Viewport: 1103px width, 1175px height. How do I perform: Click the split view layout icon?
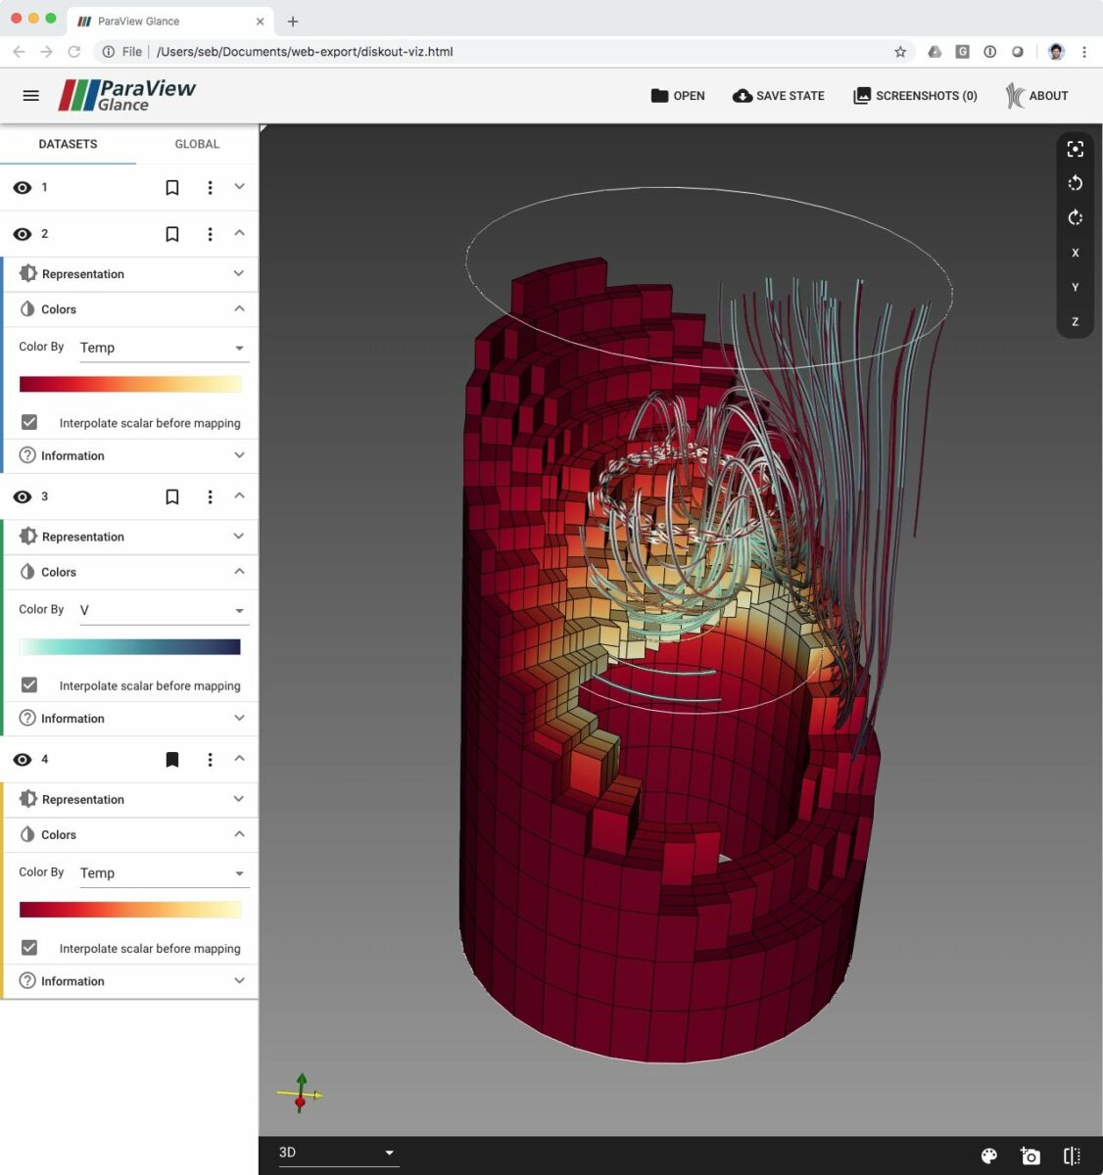(1072, 1156)
